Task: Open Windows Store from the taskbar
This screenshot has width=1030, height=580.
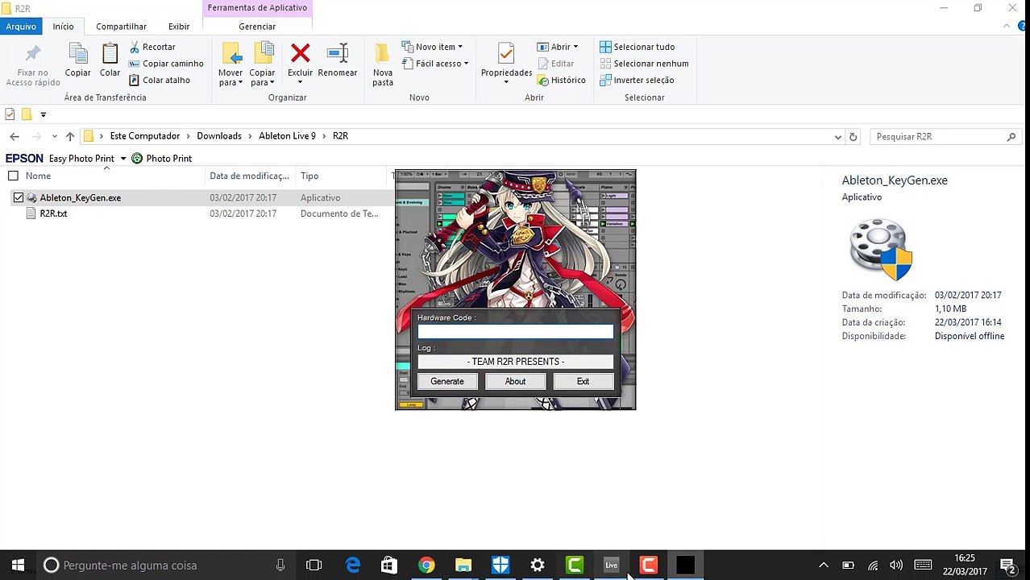Action: (389, 565)
